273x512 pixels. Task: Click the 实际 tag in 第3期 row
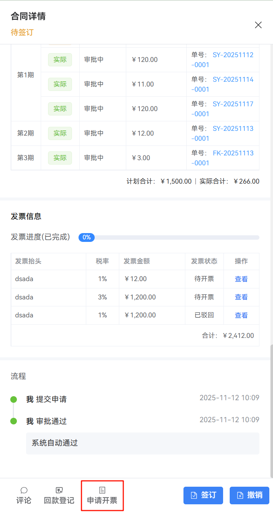60,158
